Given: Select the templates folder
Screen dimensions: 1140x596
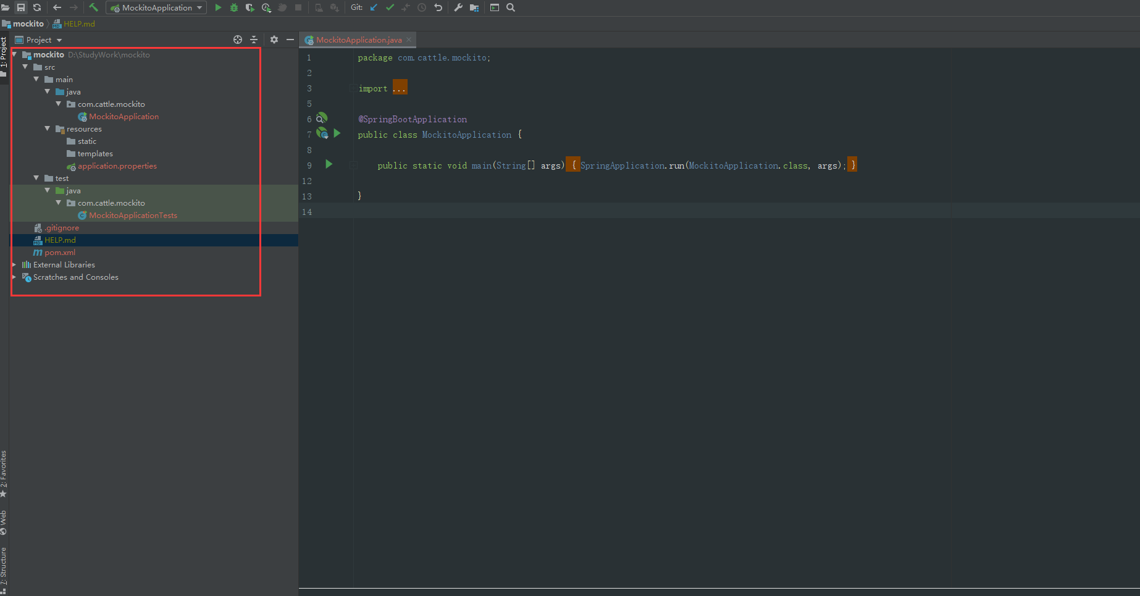Looking at the screenshot, I should point(95,153).
